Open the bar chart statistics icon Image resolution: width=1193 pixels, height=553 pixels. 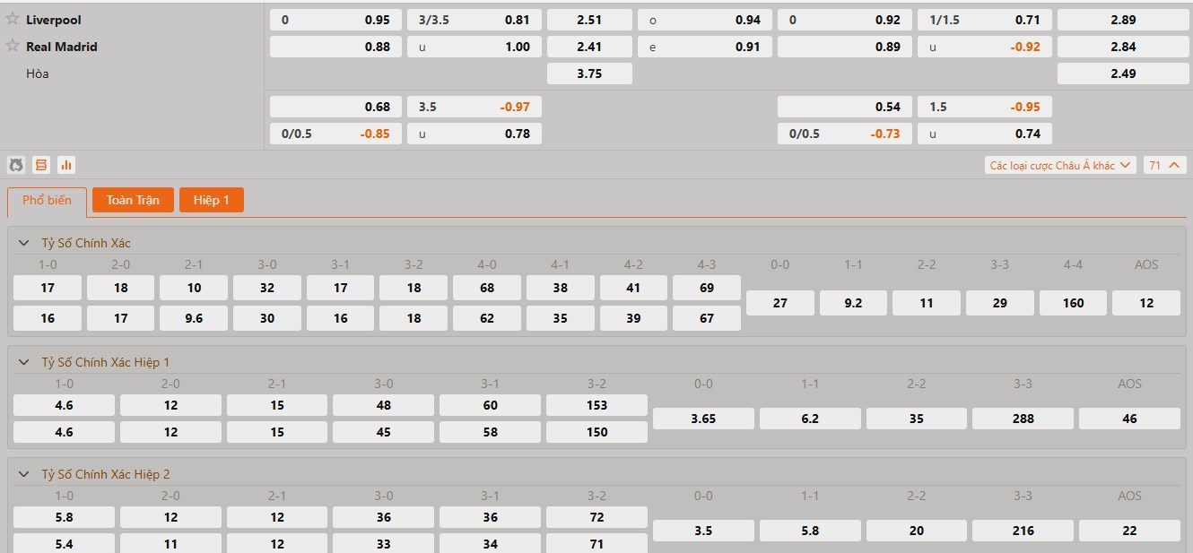click(66, 165)
